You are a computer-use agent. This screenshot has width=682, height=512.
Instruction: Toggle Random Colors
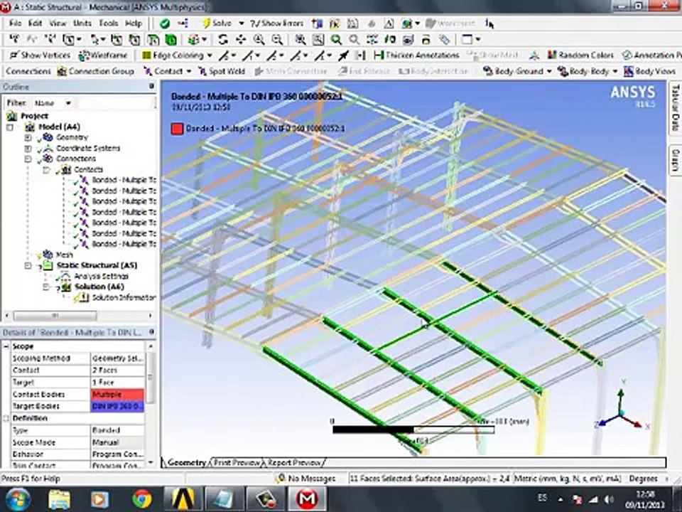tap(580, 55)
